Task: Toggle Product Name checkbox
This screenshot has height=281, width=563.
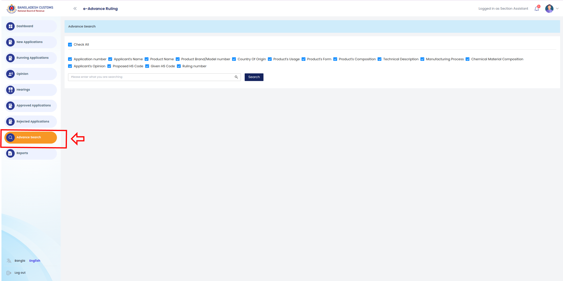Action: click(x=147, y=59)
